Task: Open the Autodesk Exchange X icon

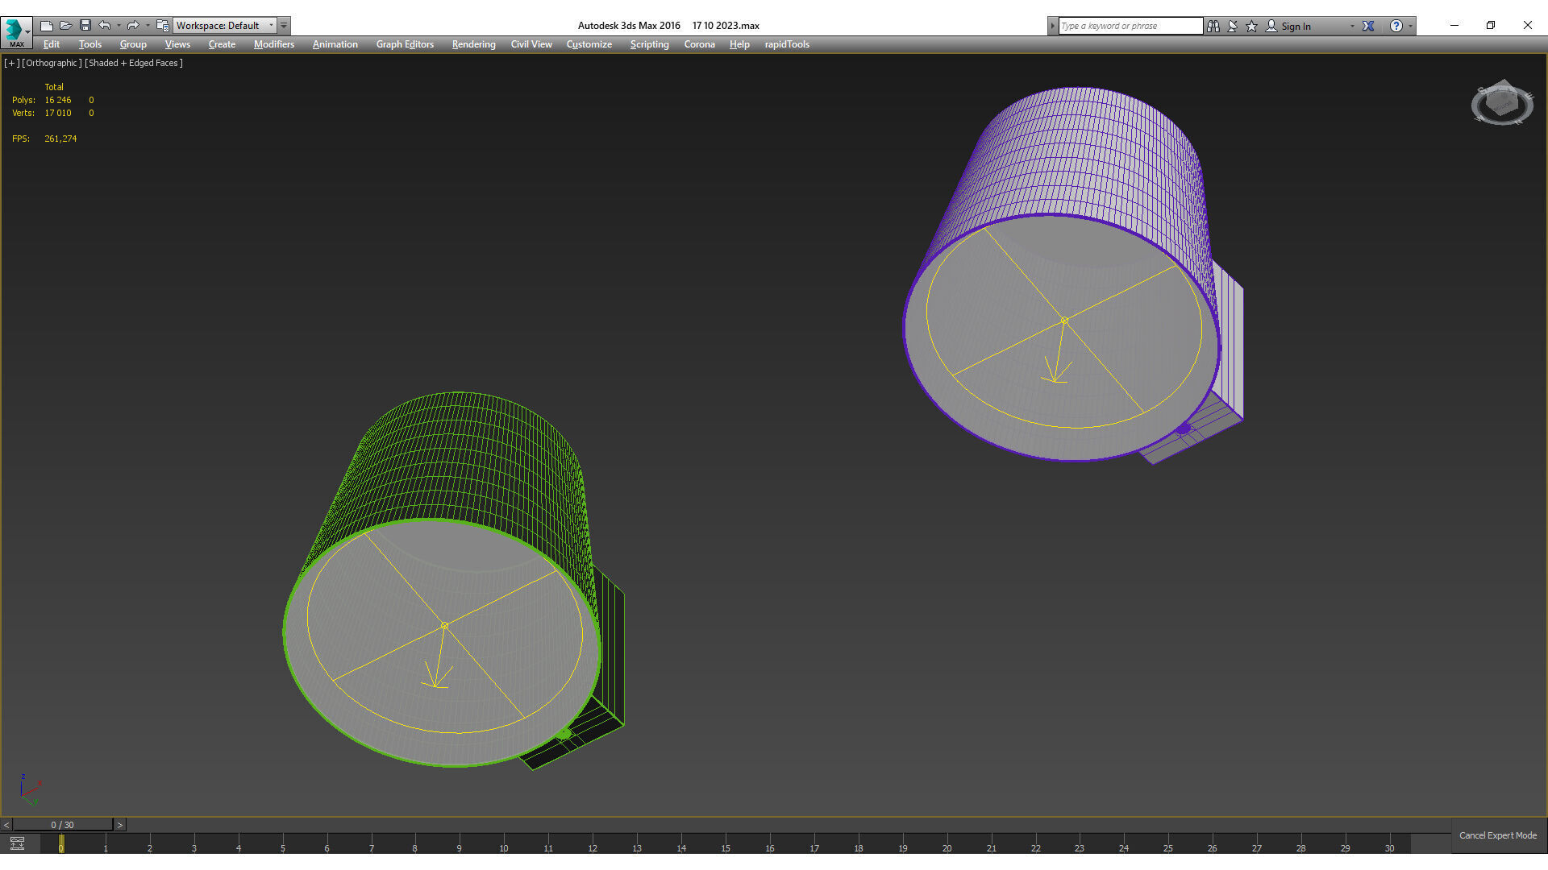Action: [1368, 26]
